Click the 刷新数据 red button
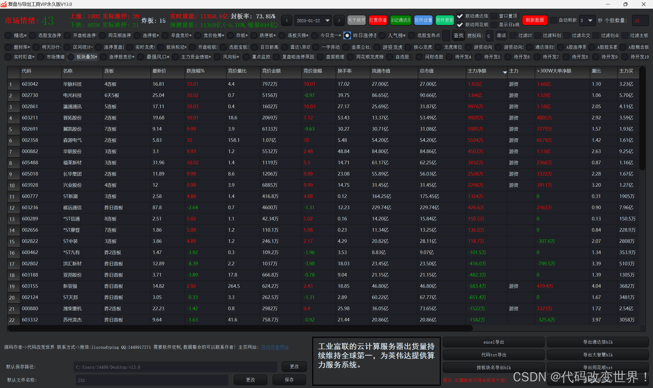The height and width of the screenshot is (388, 653). point(535,20)
